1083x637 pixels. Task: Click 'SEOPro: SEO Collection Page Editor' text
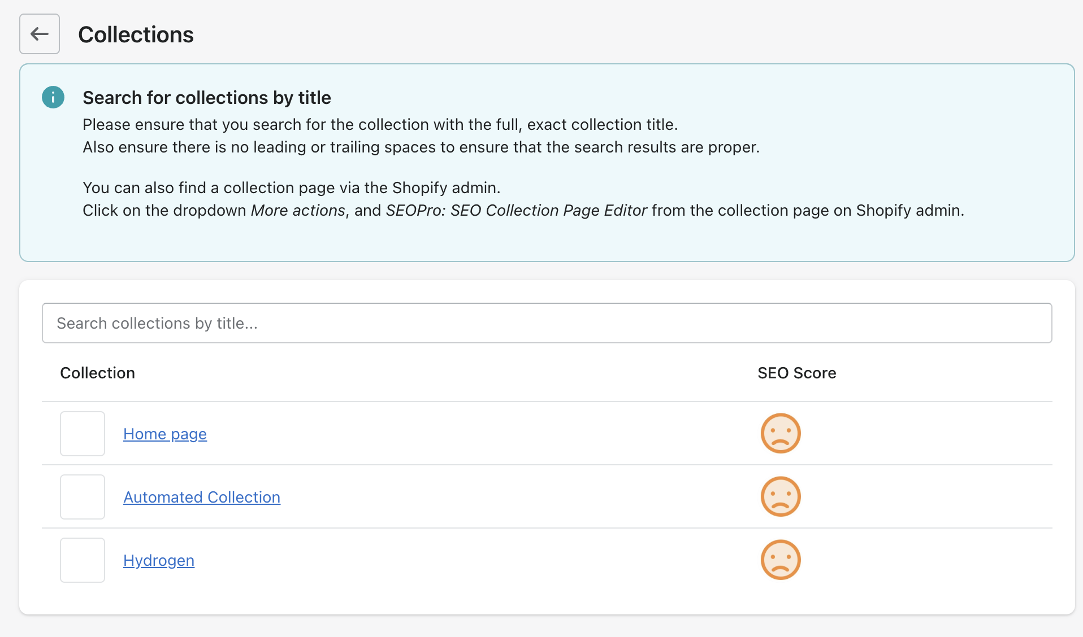[516, 210]
